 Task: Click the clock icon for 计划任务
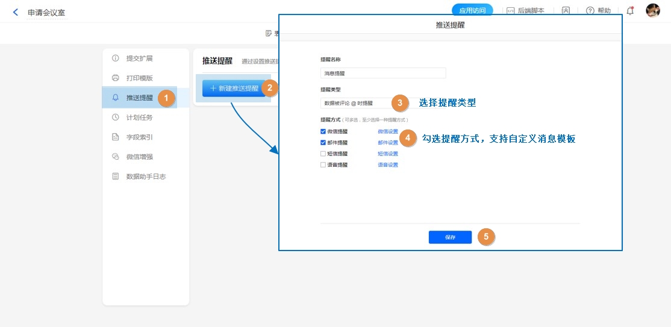[115, 117]
